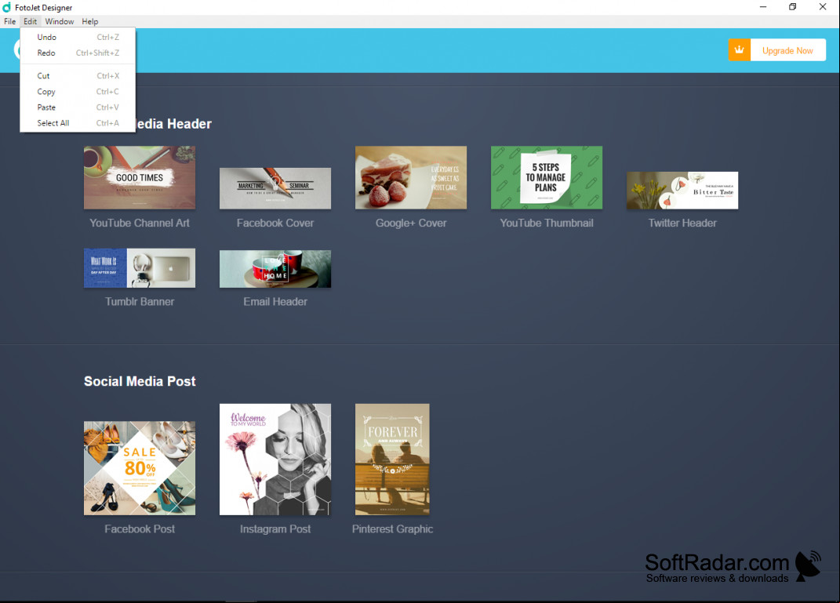
Task: Open the Window menu
Action: [60, 21]
